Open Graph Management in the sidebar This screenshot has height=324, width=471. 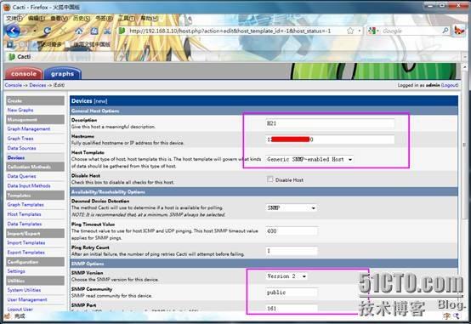[29, 128]
